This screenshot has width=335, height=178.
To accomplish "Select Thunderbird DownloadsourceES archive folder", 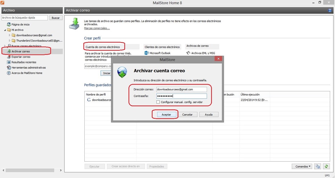I will 39,40.
